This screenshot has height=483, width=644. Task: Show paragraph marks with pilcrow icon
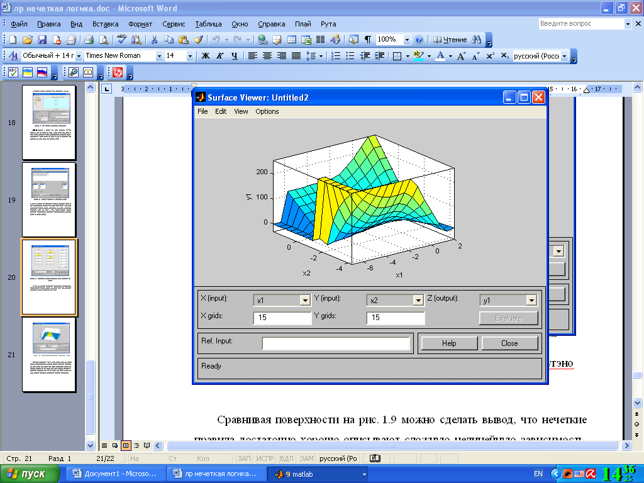tap(368, 40)
